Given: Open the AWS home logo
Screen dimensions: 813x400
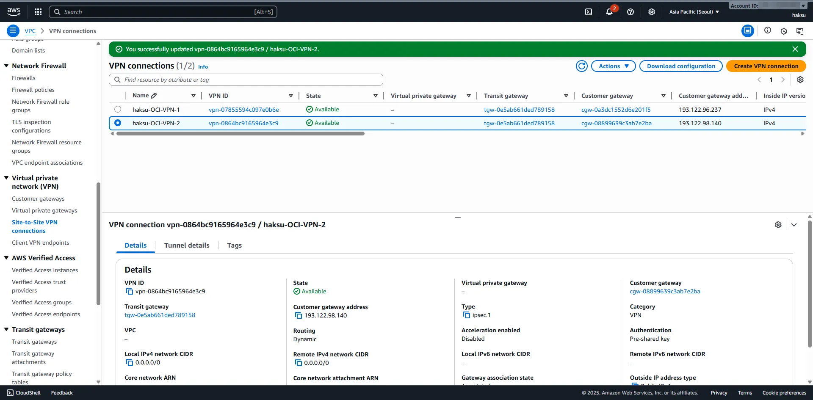Looking at the screenshot, I should point(14,12).
